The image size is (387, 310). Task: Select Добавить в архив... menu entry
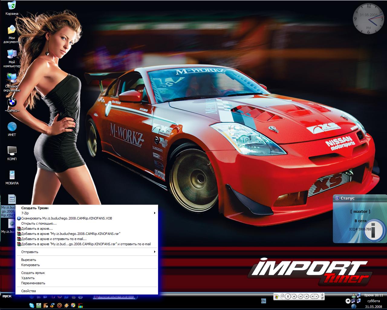(87, 229)
